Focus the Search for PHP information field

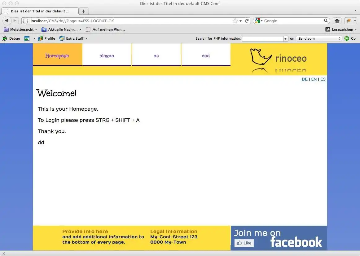(x=262, y=38)
